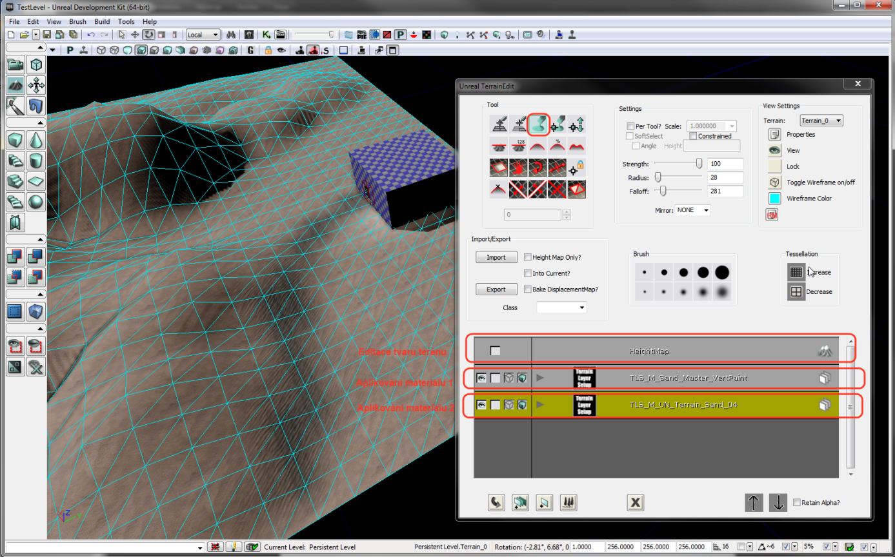The width and height of the screenshot is (895, 557).
Task: Click the Strength slider thumb
Action: point(699,164)
